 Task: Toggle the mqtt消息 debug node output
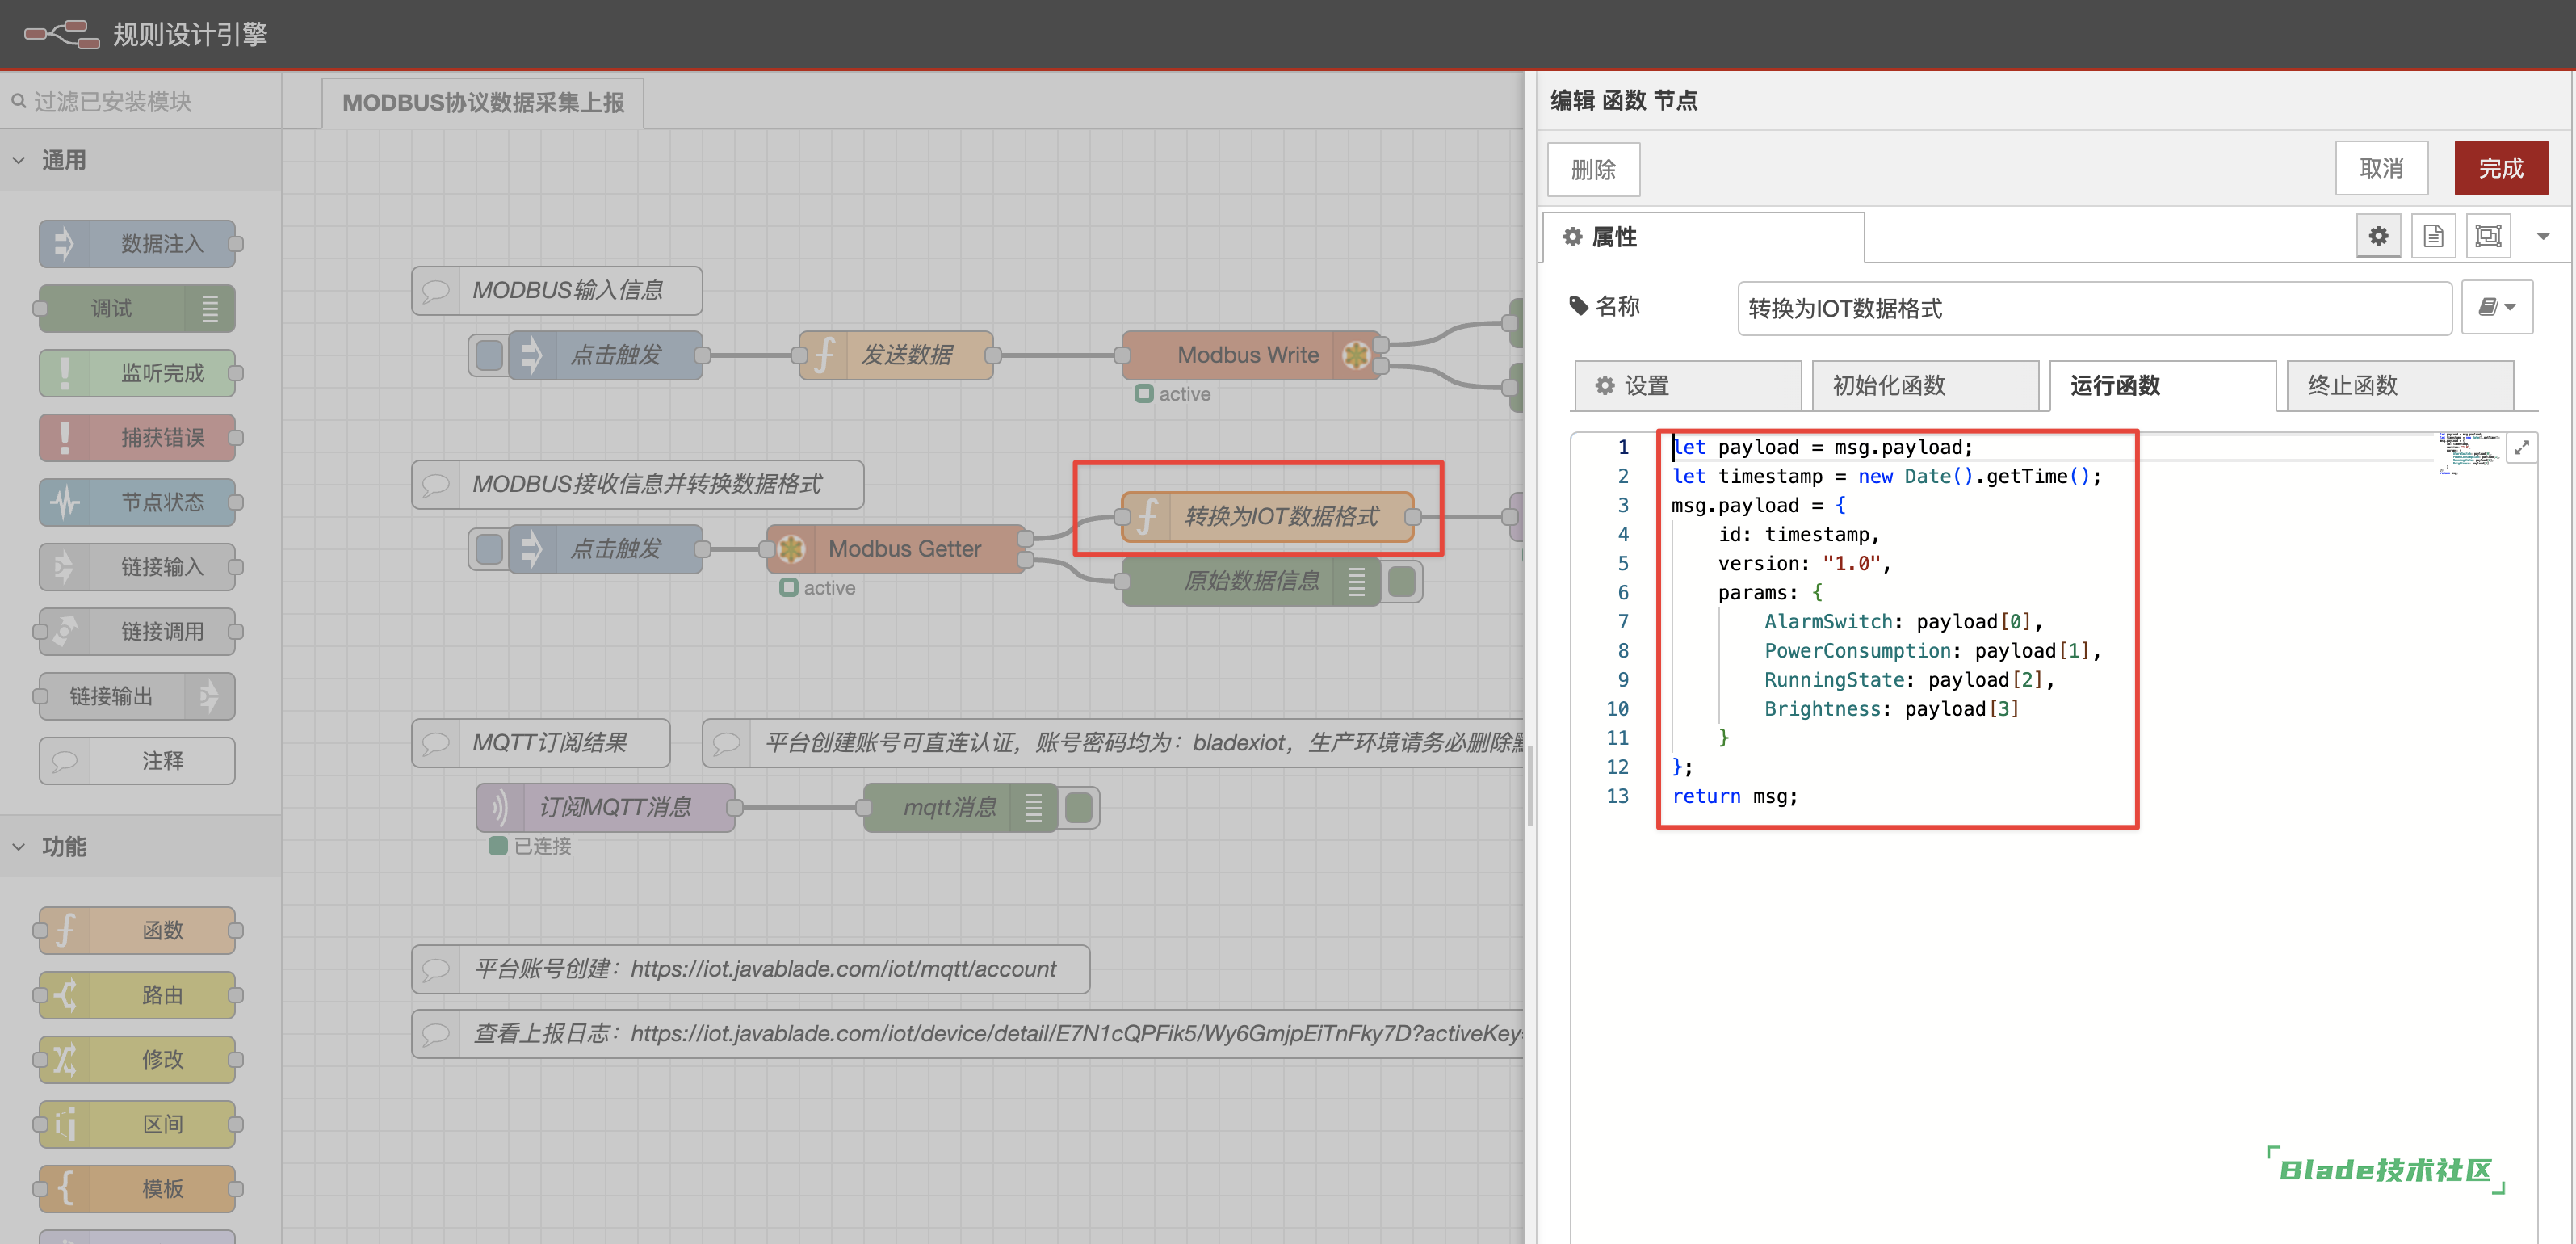click(1079, 807)
